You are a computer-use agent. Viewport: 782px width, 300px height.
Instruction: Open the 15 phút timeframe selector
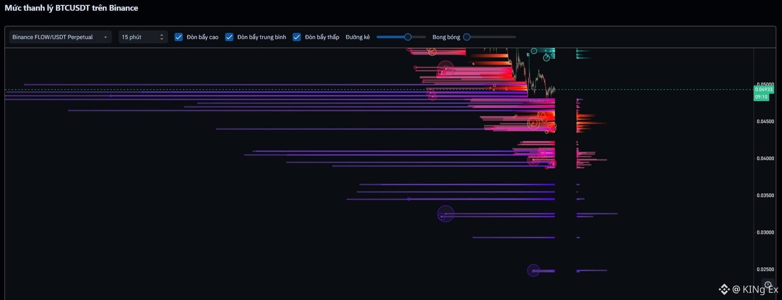pyautogui.click(x=143, y=37)
